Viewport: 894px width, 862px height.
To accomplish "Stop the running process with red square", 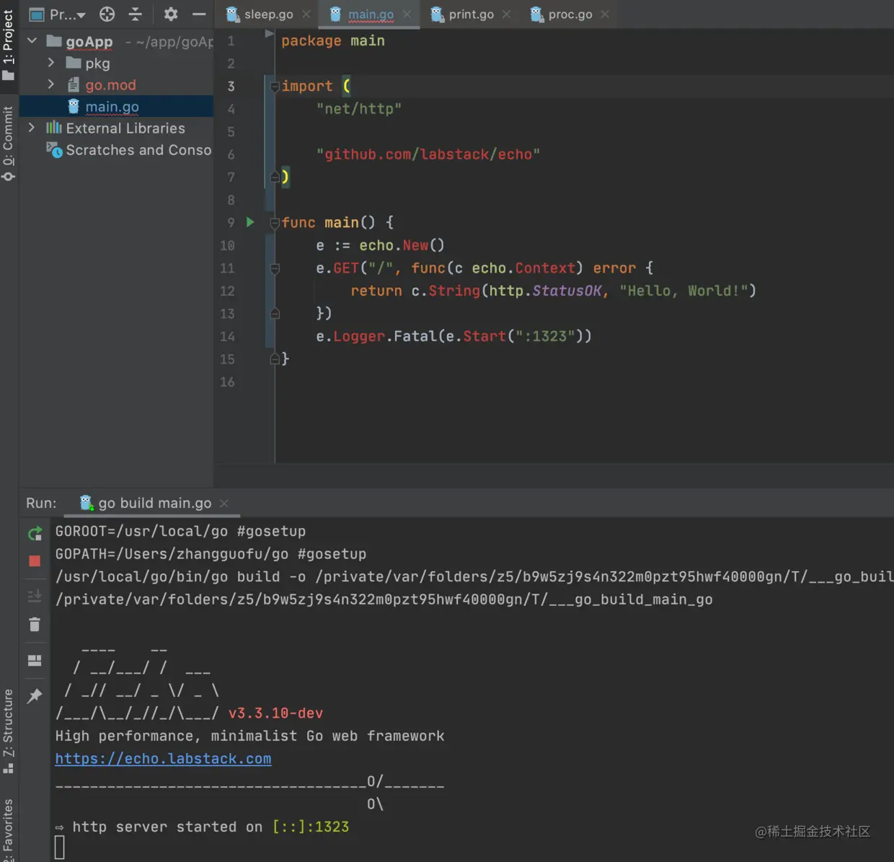I will [x=35, y=561].
